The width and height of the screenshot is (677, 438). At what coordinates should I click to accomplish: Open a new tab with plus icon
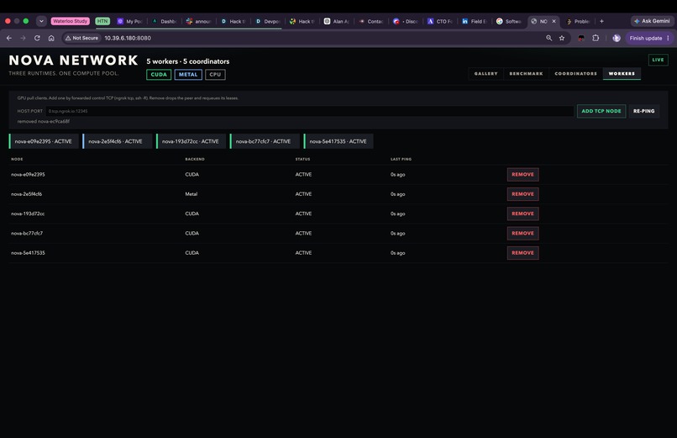coord(601,21)
